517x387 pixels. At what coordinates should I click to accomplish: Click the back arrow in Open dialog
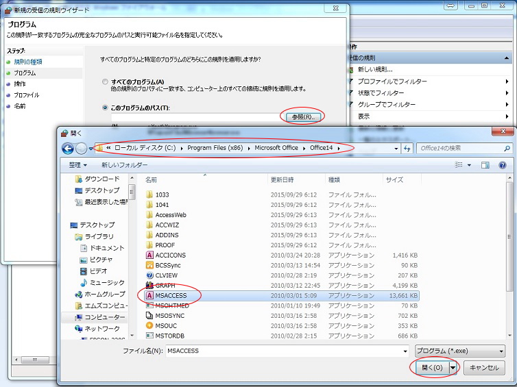coord(68,149)
